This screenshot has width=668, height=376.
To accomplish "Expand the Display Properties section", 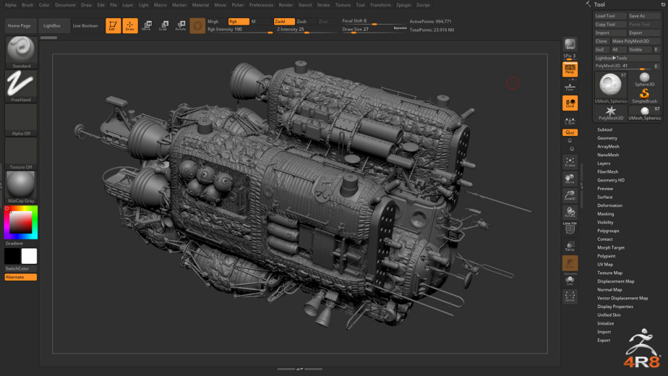I will (615, 307).
